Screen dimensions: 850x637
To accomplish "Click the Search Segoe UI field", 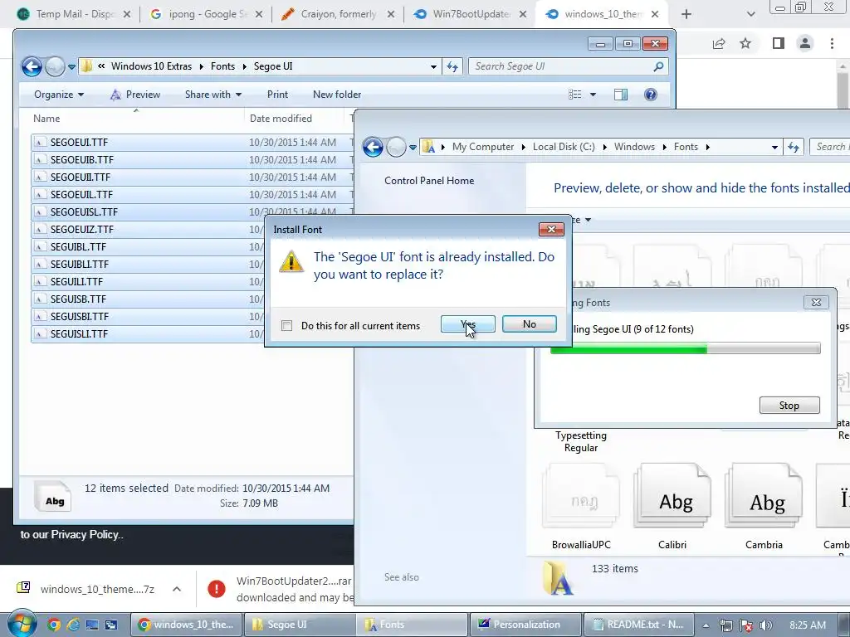I will tap(568, 66).
